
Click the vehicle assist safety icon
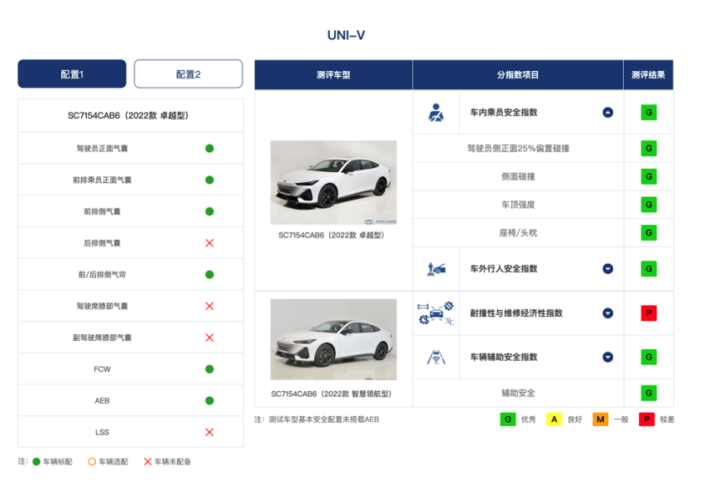pyautogui.click(x=436, y=357)
